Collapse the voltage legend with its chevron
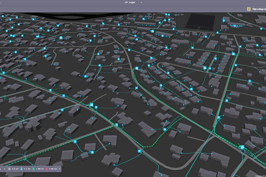The image size is (266, 177). [x=60, y=169]
